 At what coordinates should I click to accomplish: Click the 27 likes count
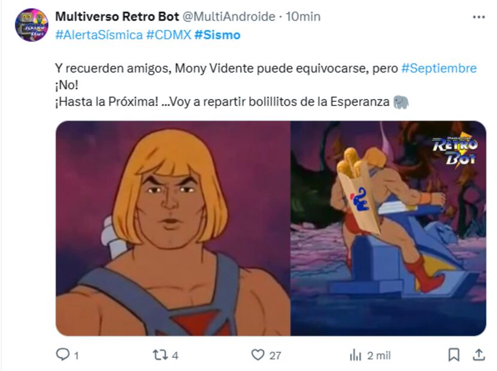click(x=275, y=355)
